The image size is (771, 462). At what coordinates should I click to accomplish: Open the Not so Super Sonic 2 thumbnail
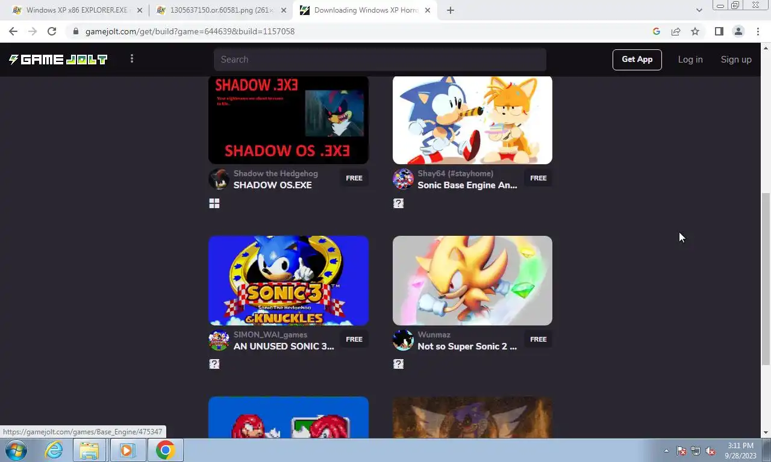(x=472, y=280)
